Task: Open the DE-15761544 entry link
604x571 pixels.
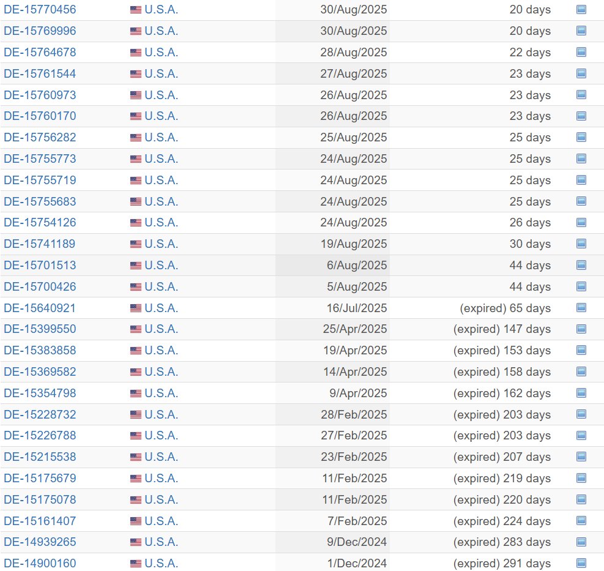Action: (x=40, y=74)
